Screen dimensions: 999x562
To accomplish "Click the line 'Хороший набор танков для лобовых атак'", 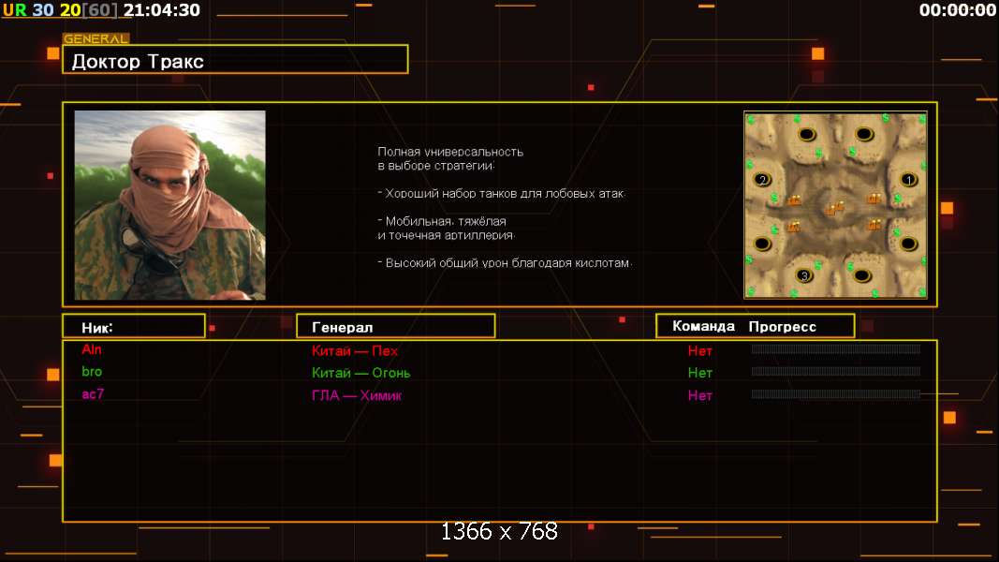I will (502, 193).
